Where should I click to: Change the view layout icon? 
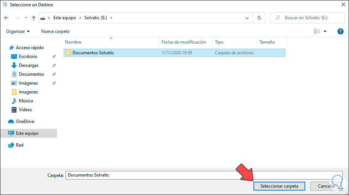(x=317, y=31)
